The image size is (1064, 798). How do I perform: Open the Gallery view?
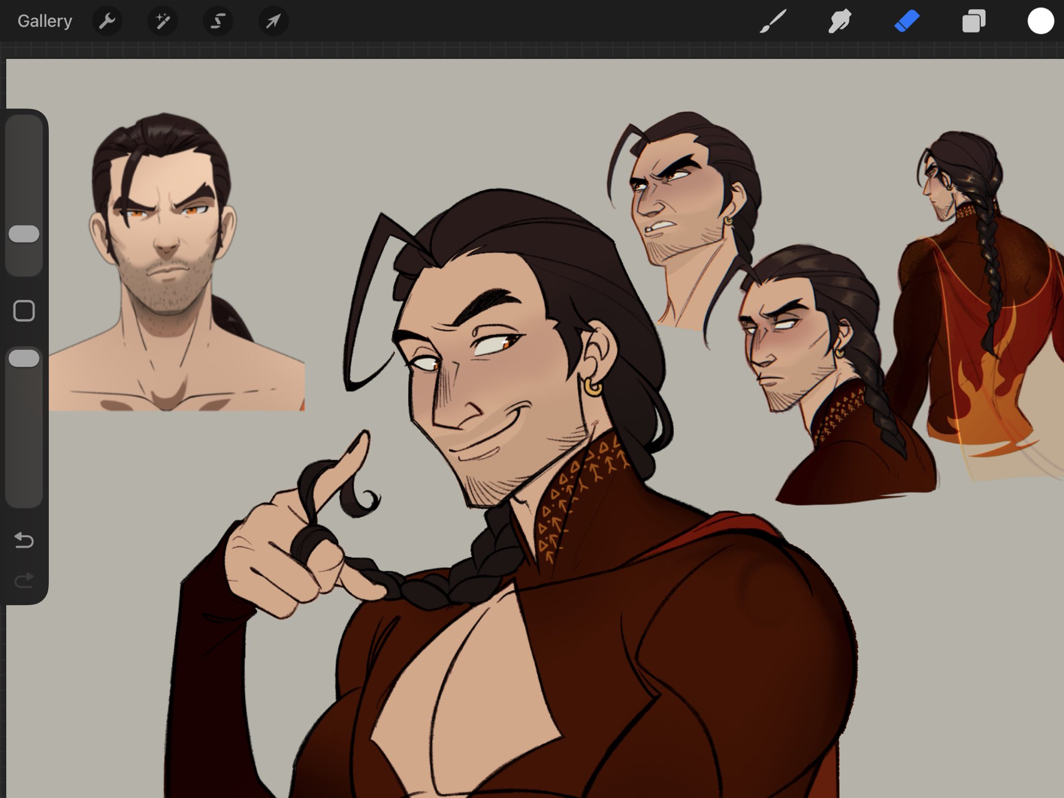(x=45, y=21)
